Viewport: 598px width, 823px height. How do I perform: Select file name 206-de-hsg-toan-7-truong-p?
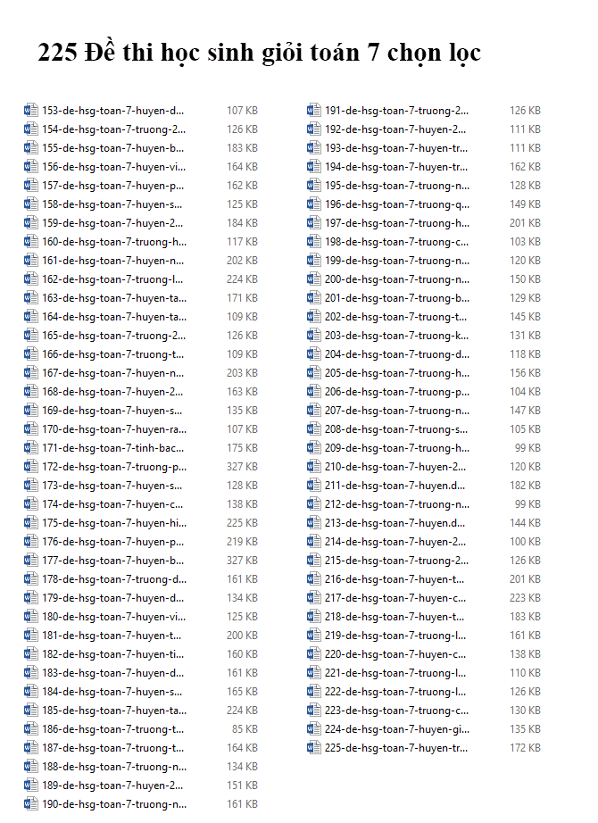pos(396,392)
